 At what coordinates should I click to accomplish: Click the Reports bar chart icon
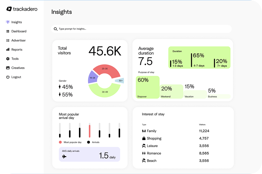[8, 50]
